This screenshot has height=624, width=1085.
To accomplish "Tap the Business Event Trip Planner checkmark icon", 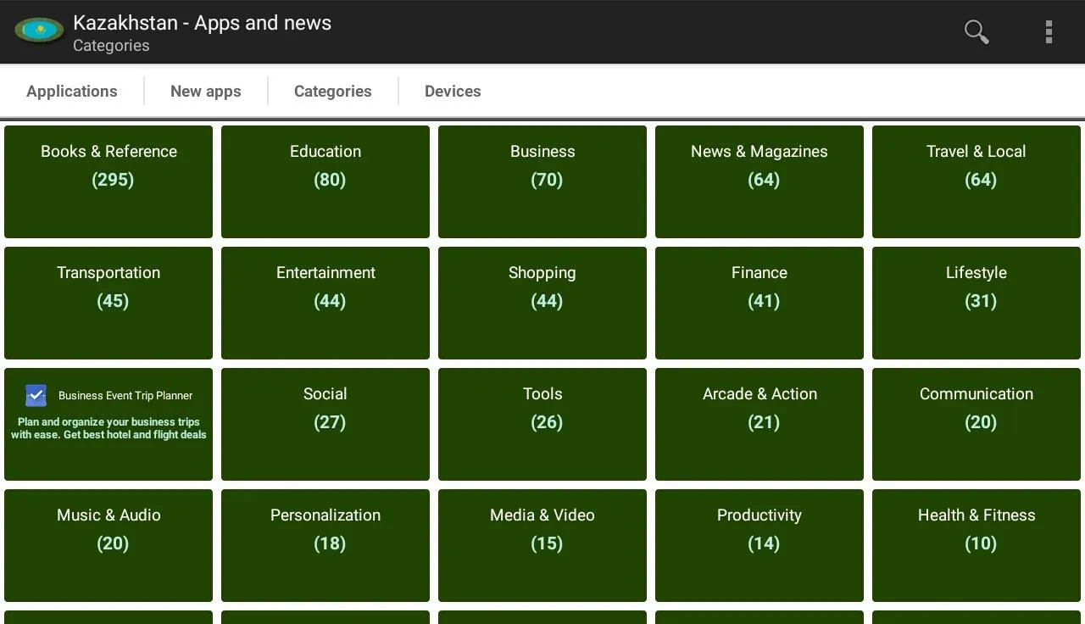I will (36, 395).
